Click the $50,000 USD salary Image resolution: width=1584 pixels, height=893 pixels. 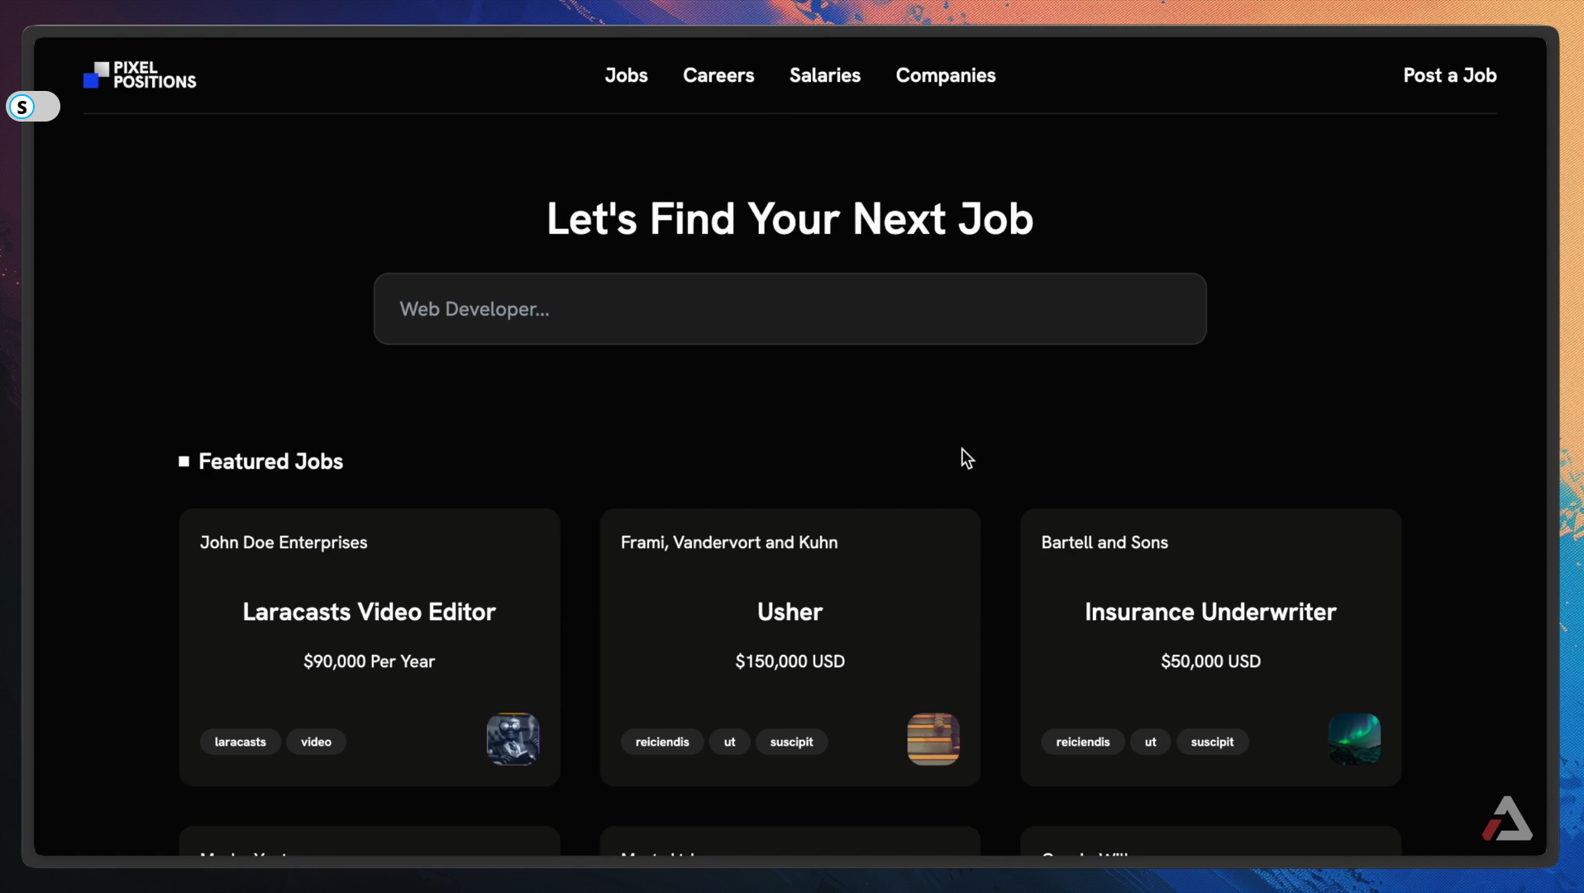click(1210, 661)
